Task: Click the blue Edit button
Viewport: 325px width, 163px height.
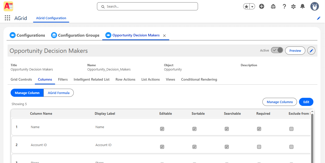Action: tap(306, 102)
